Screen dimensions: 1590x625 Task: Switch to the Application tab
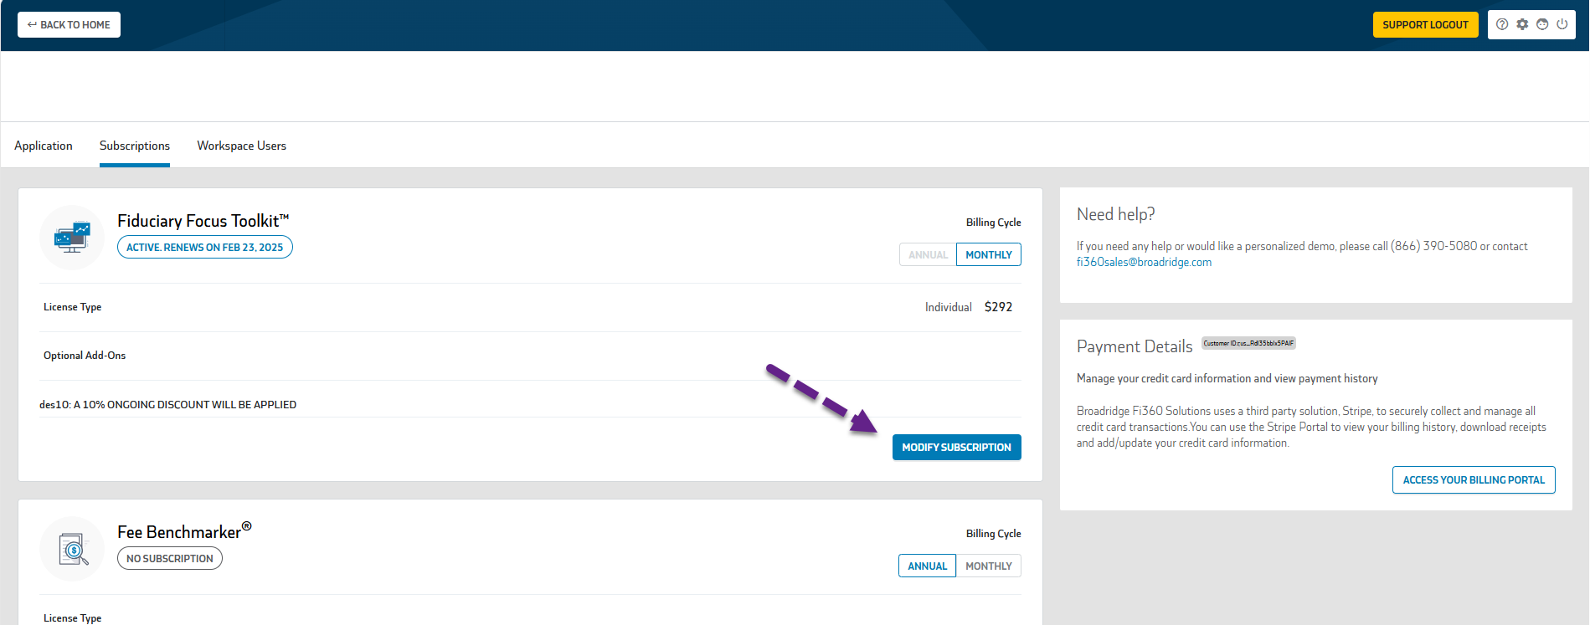(44, 146)
